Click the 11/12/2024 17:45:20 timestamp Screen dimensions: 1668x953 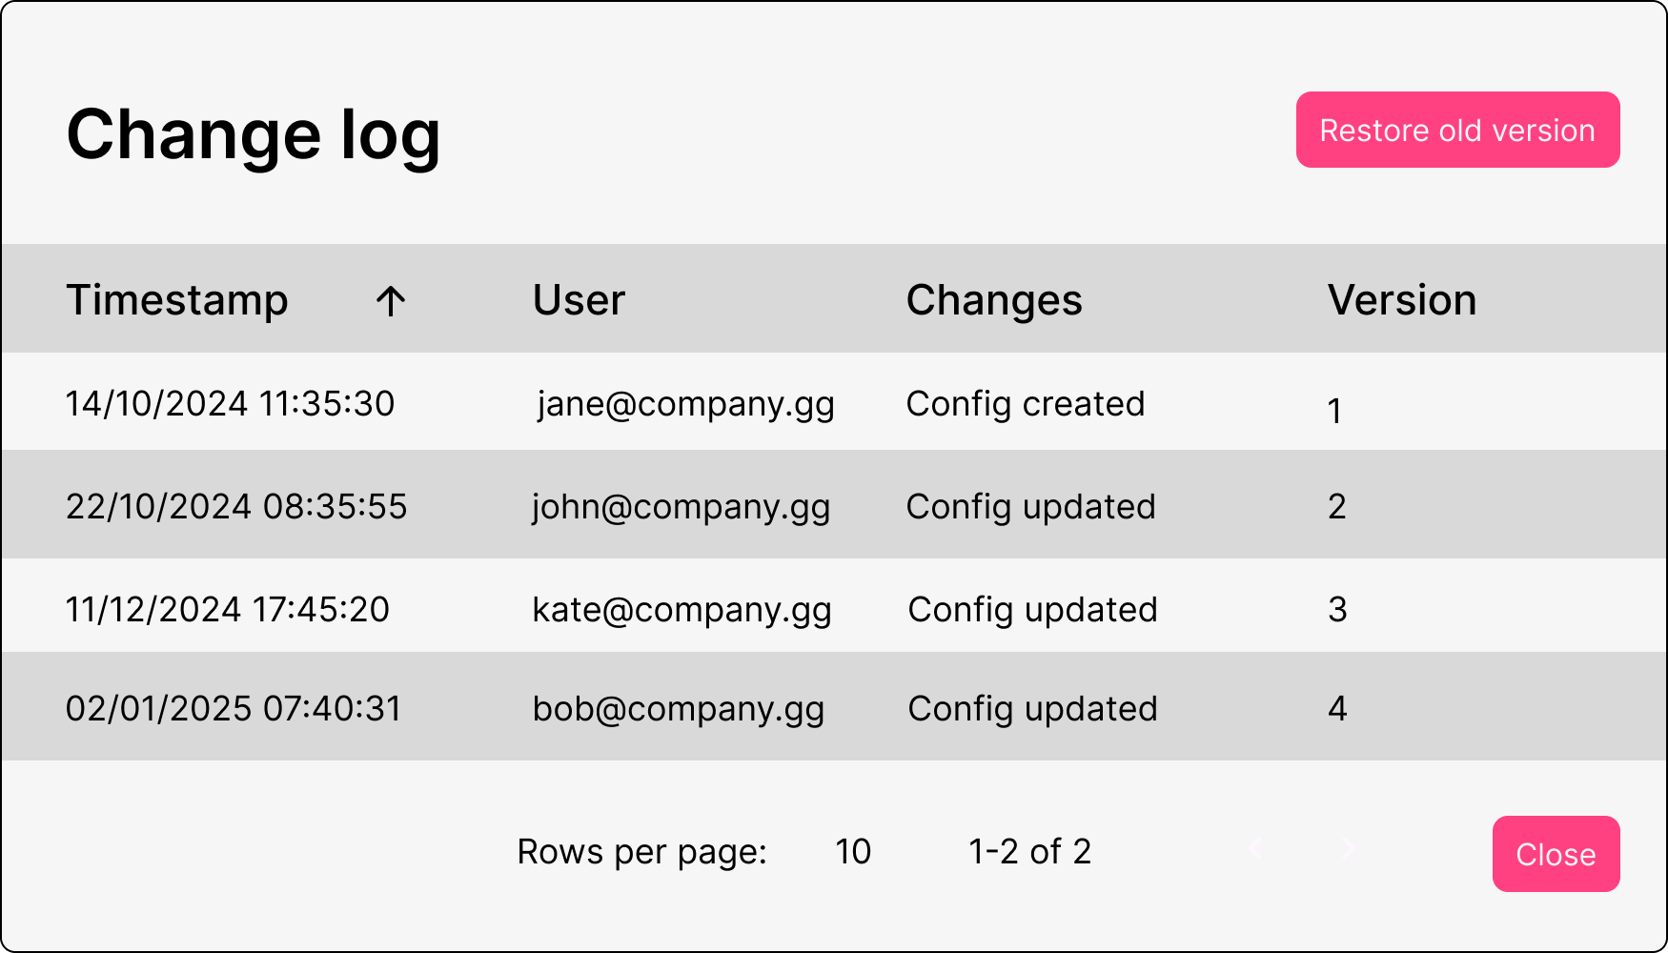pyautogui.click(x=228, y=610)
